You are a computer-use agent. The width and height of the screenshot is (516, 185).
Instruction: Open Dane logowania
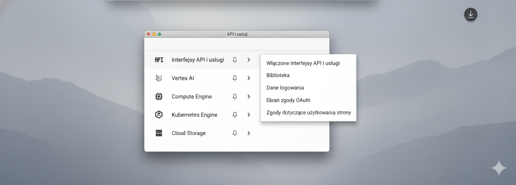pyautogui.click(x=285, y=88)
